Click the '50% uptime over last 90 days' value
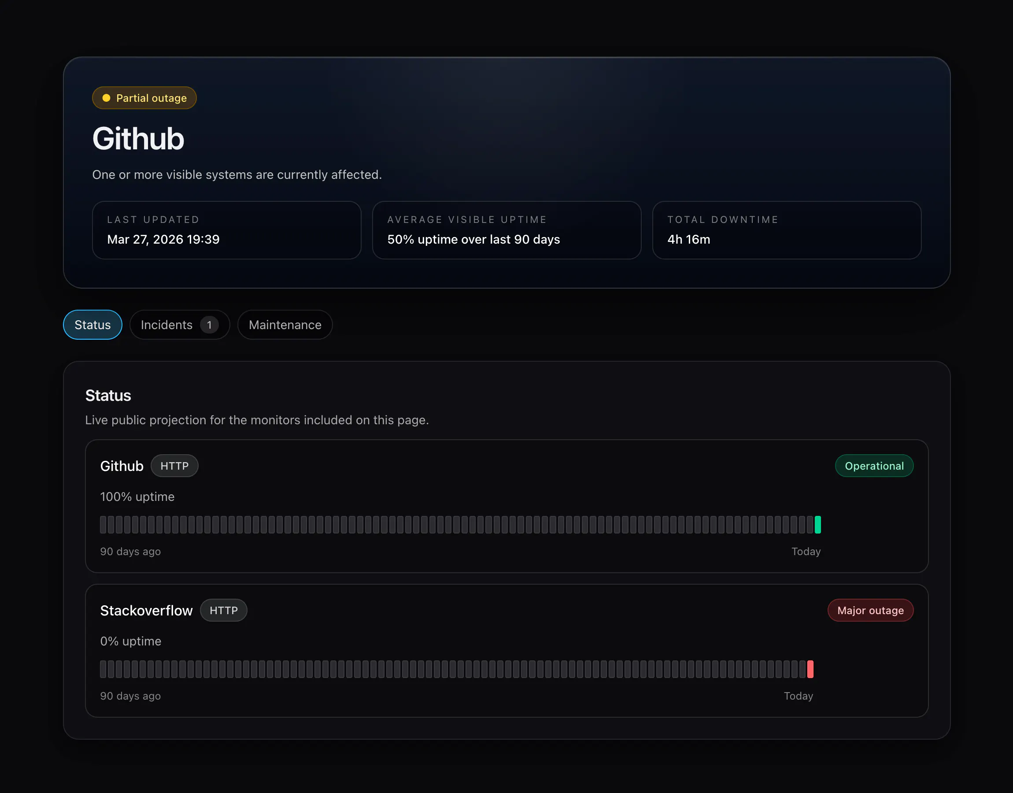This screenshot has height=793, width=1013. click(x=473, y=239)
